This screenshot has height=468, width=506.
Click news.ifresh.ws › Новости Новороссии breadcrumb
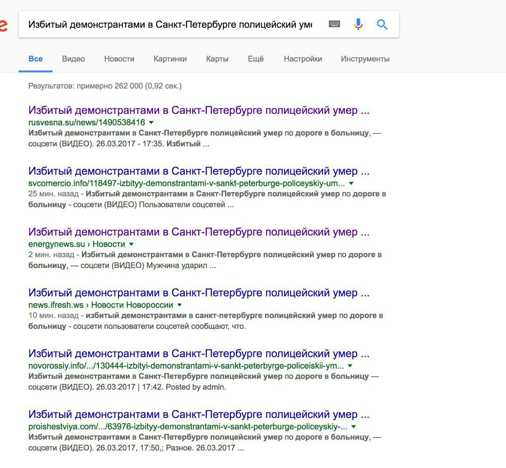[x=101, y=305]
